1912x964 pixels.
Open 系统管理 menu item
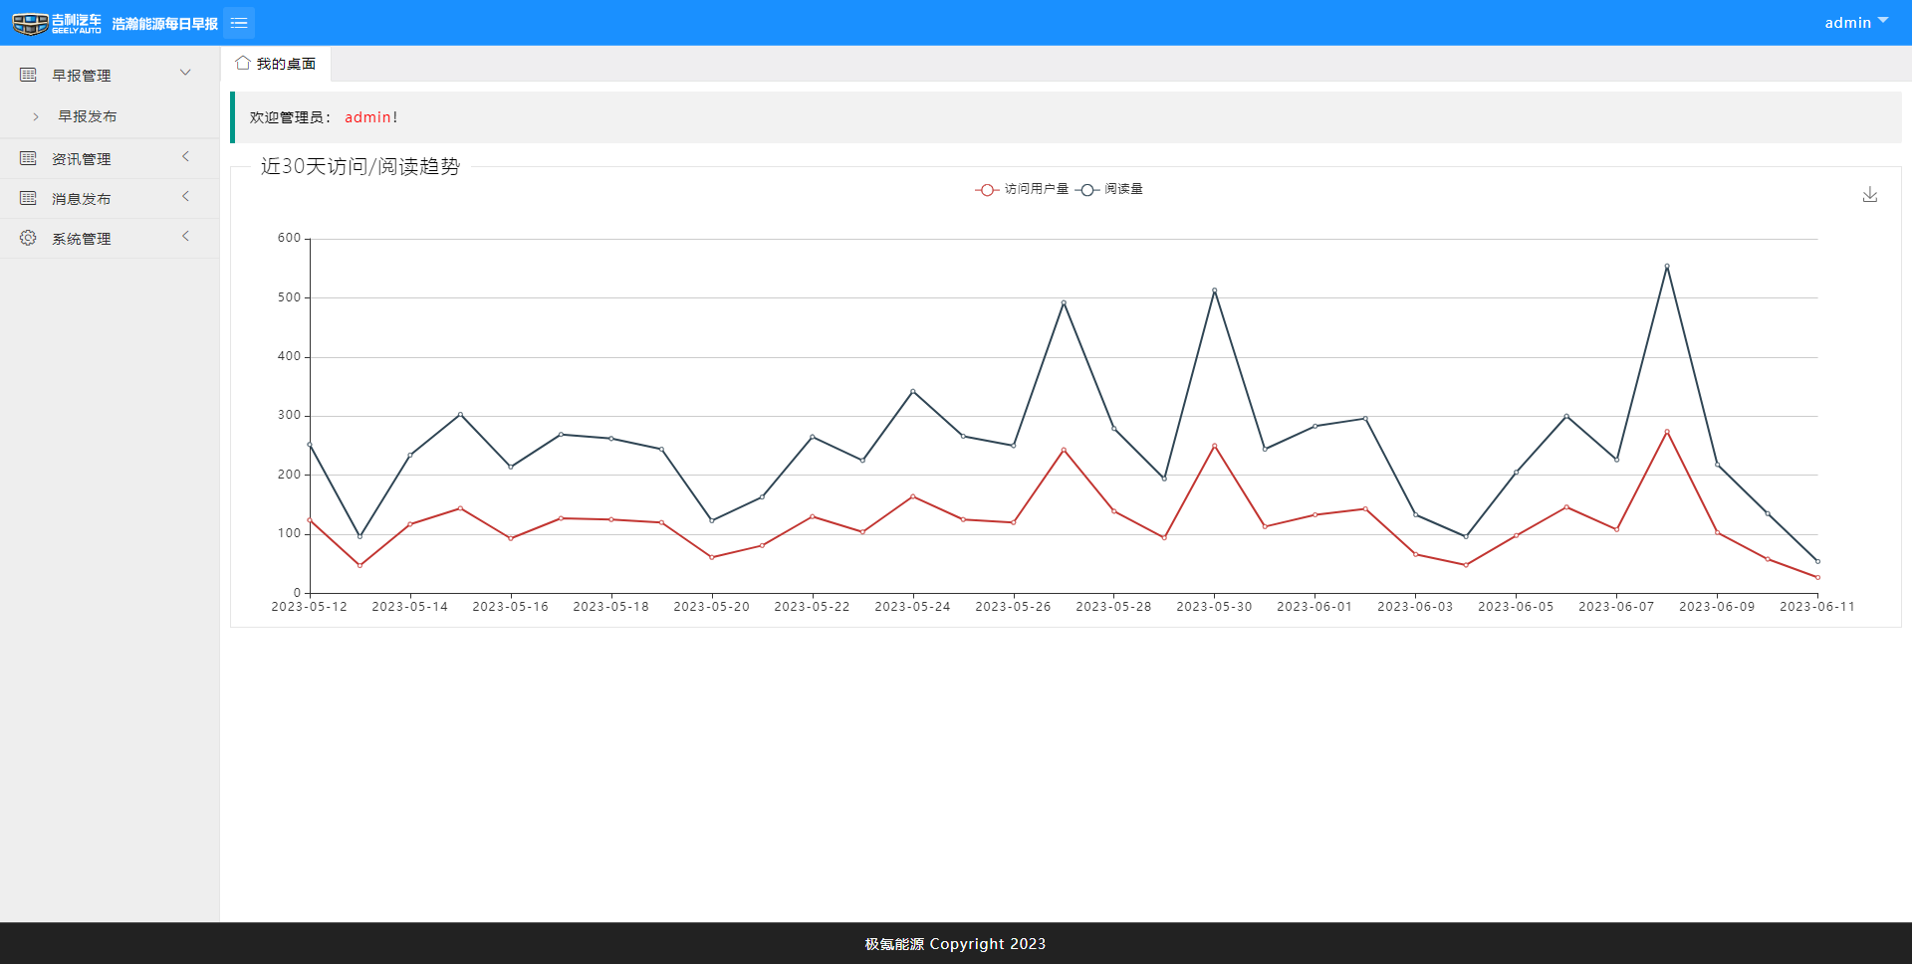pyautogui.click(x=110, y=238)
